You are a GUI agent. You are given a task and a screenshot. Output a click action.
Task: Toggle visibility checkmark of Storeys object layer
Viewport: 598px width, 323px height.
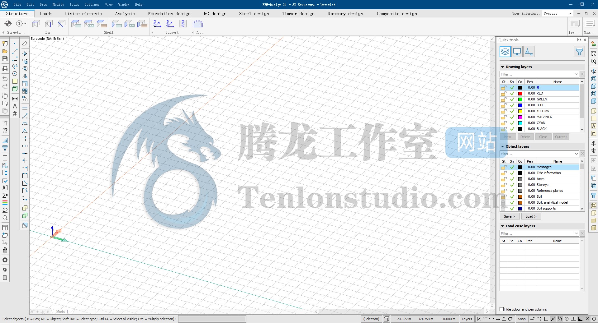coord(512,185)
